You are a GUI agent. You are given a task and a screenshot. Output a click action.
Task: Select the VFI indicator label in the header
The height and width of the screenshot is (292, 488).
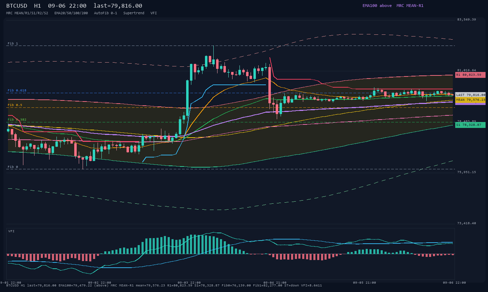coord(154,13)
